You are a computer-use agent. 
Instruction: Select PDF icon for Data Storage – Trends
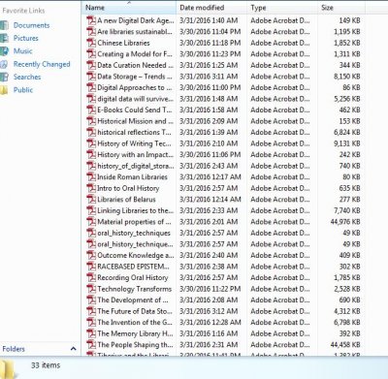[x=91, y=77]
